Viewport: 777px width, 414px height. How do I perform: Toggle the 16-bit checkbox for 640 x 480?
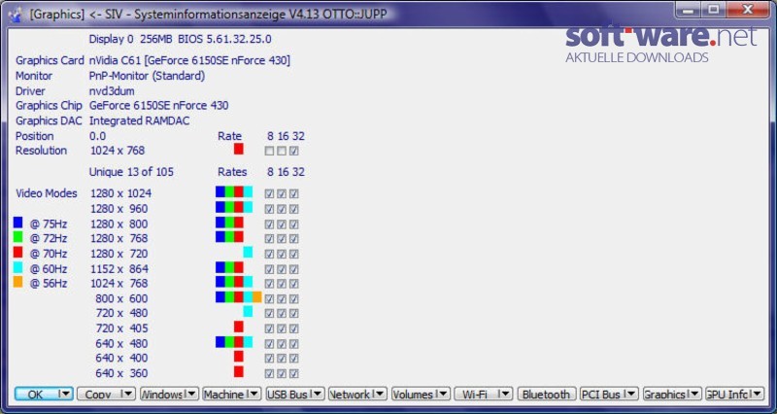282,344
